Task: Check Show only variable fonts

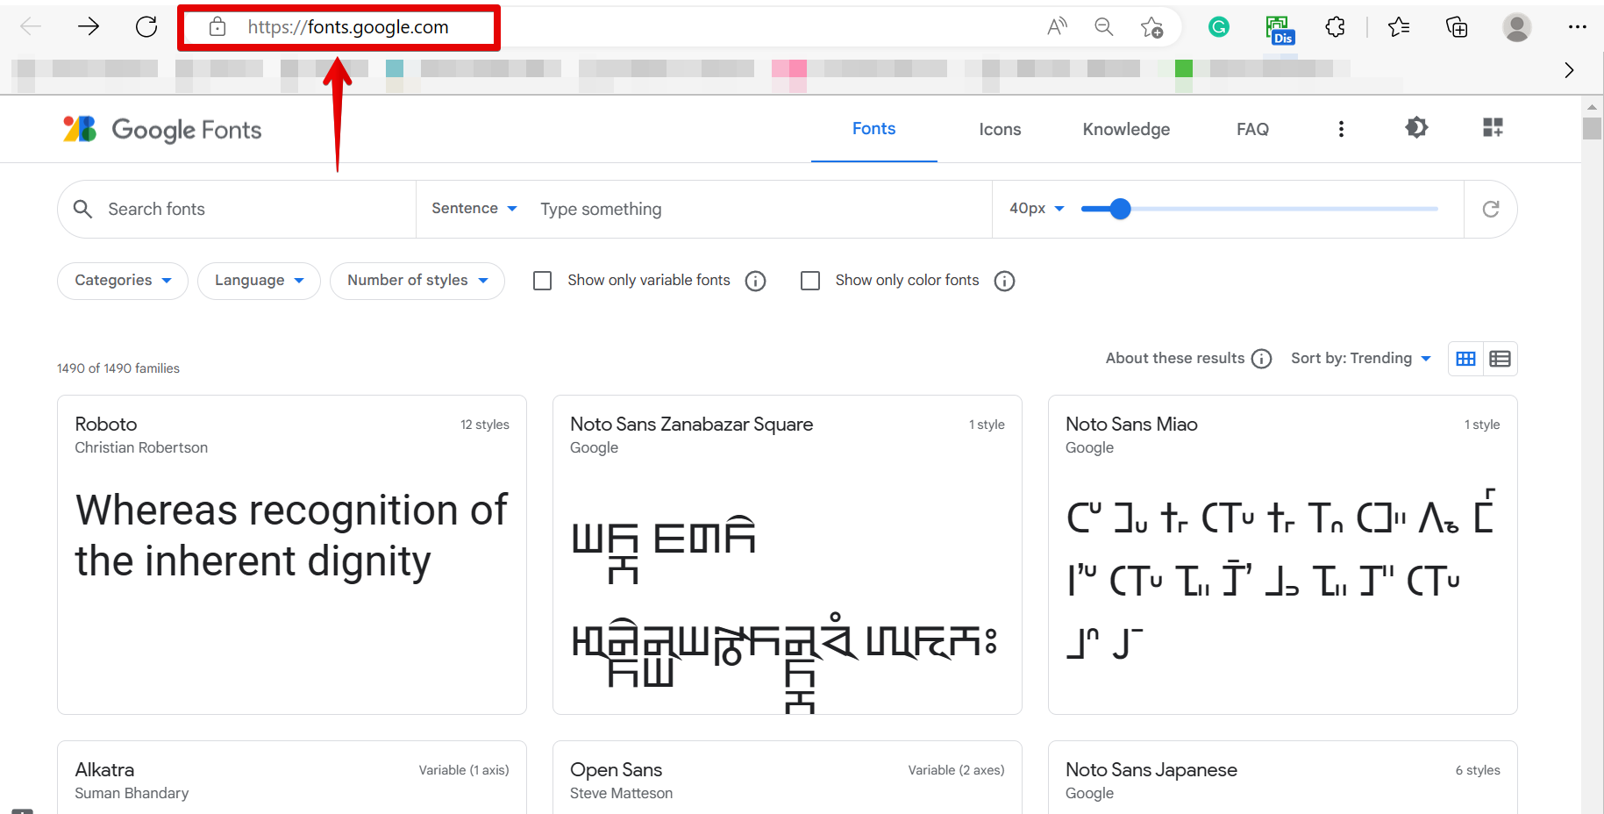Action: [543, 281]
